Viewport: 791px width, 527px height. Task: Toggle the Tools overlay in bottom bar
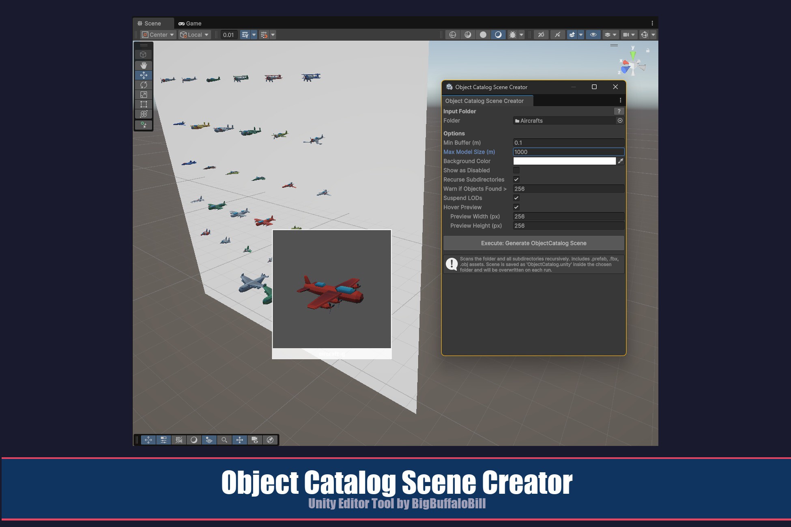pyautogui.click(x=148, y=440)
